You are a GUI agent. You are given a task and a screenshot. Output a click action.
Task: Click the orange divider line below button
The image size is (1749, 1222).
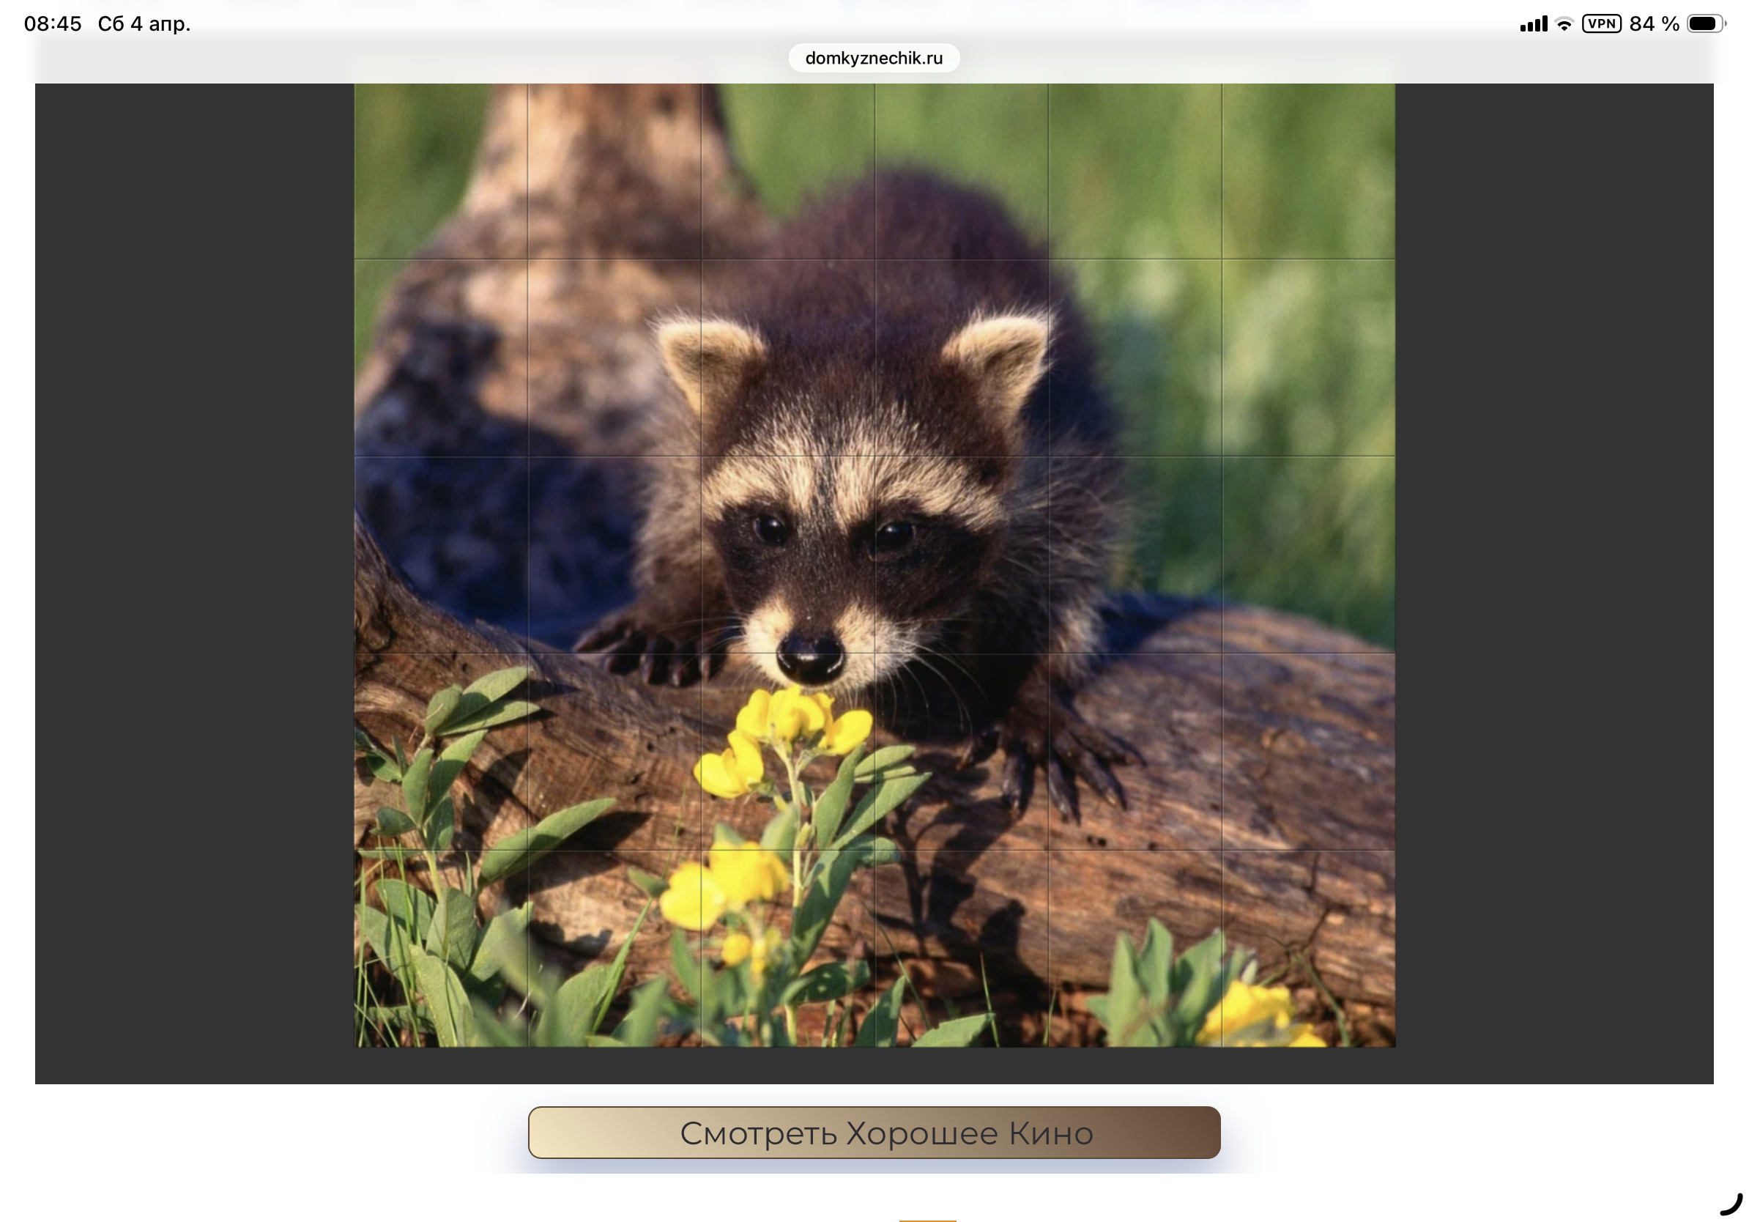(x=927, y=1220)
